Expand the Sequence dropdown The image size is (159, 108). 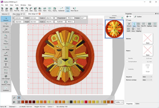[x=147, y=77]
